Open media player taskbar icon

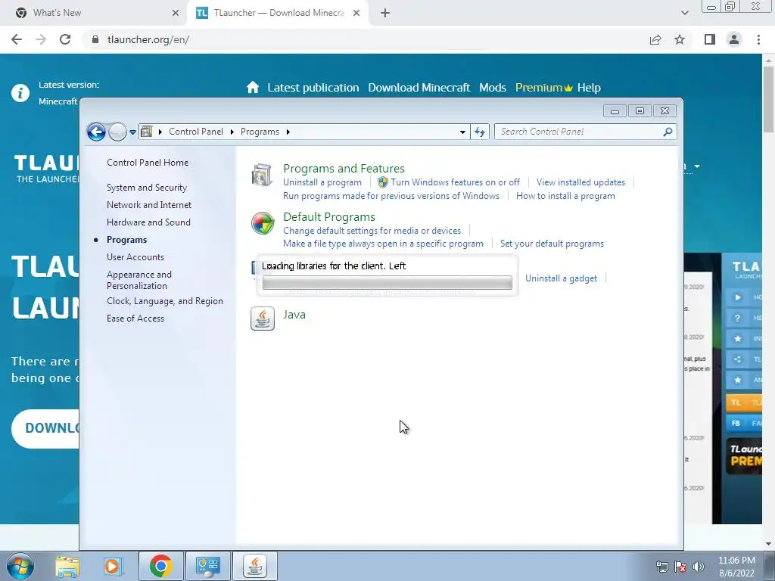coord(113,566)
